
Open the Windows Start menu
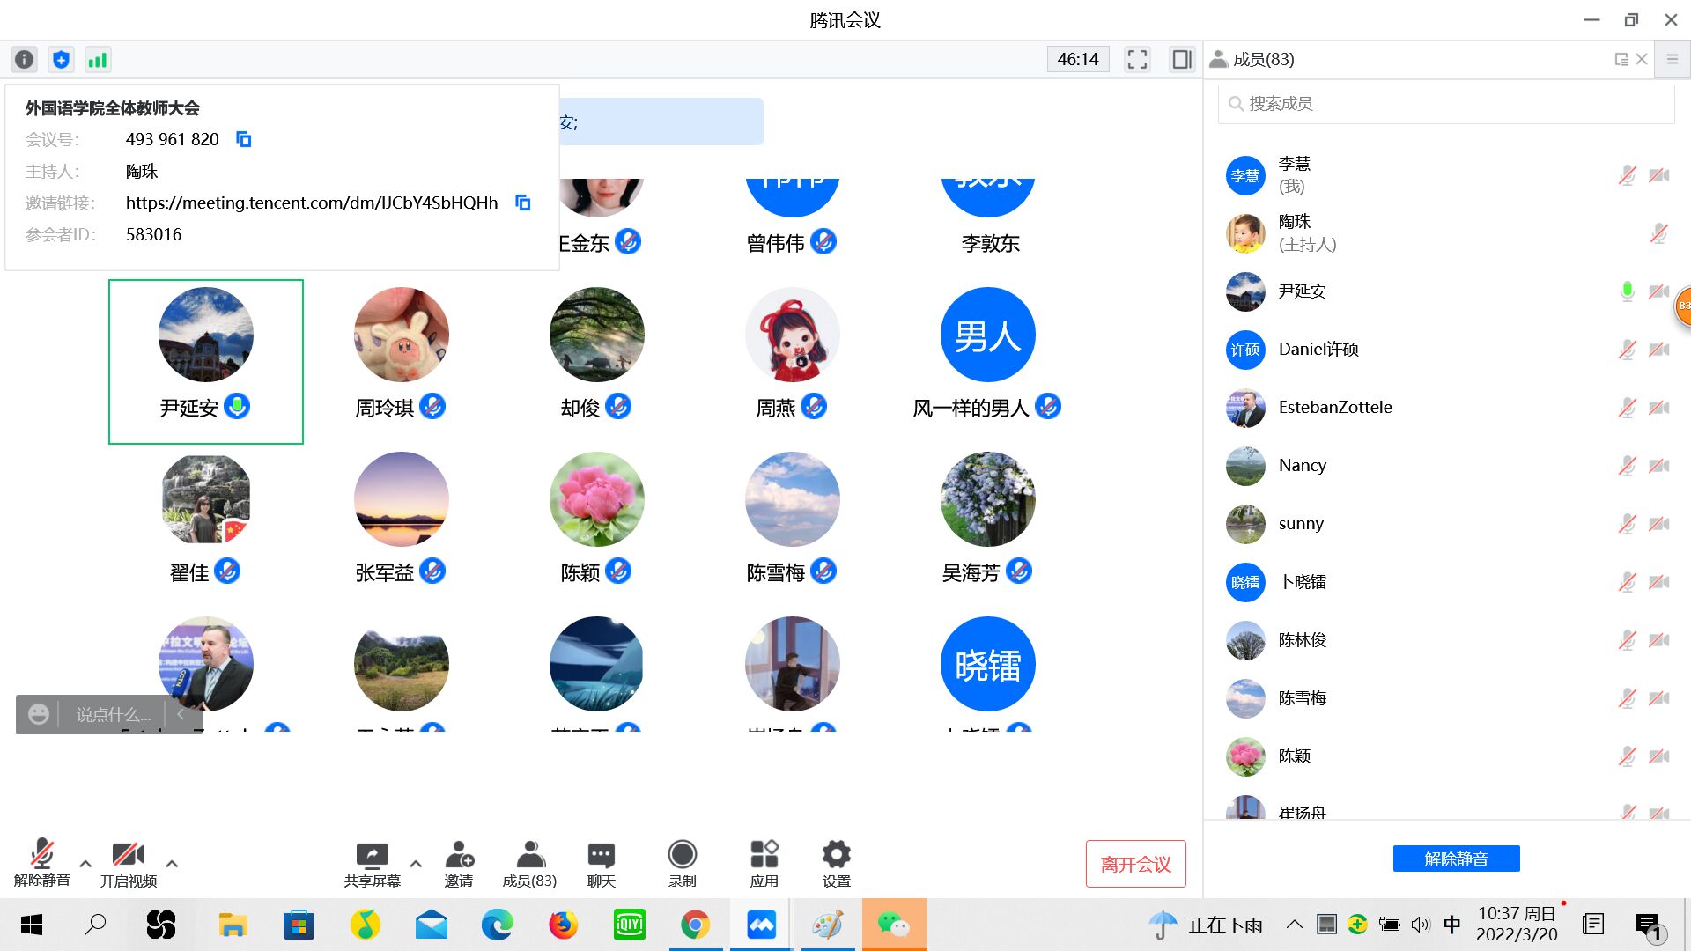[x=32, y=925]
